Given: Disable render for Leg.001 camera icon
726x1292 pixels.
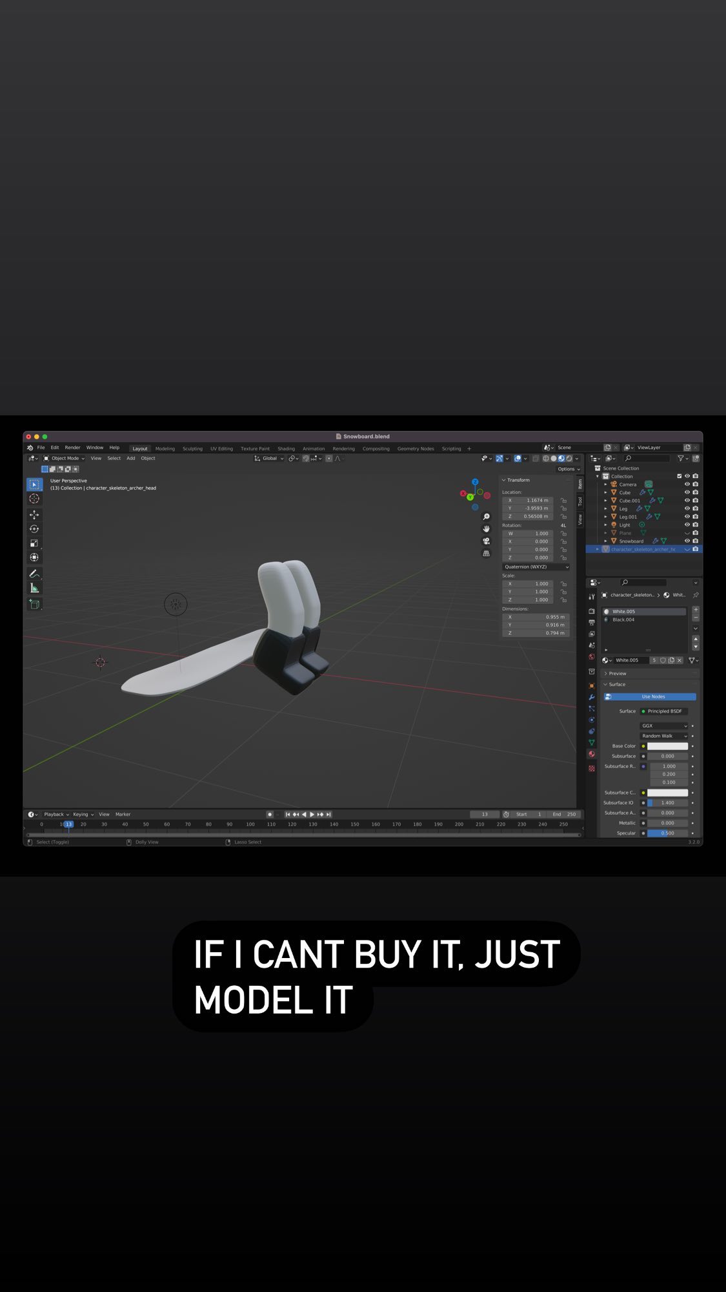Looking at the screenshot, I should (695, 517).
